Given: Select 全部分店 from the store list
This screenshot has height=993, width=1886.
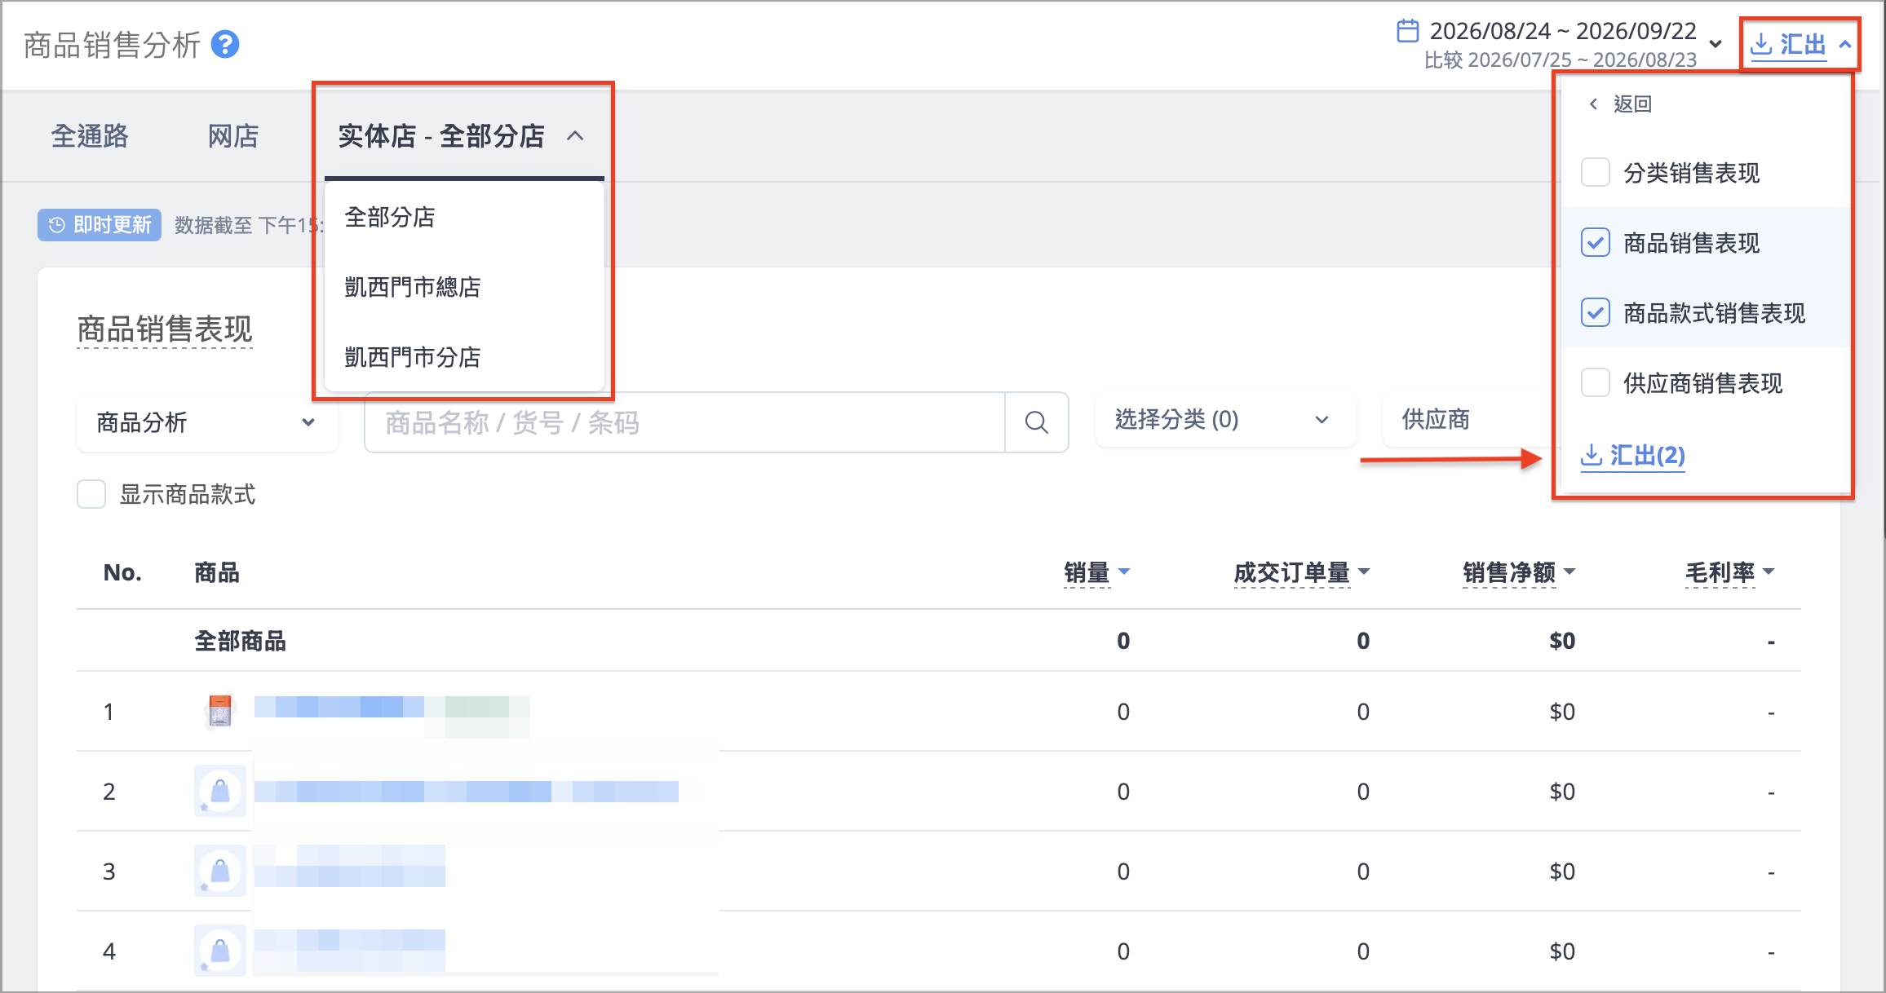Looking at the screenshot, I should pyautogui.click(x=464, y=217).
